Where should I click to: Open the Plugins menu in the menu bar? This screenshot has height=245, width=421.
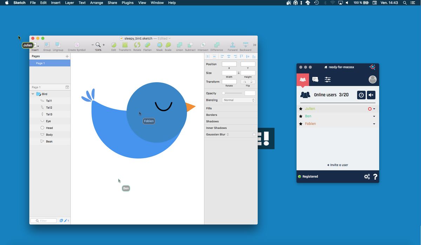click(x=127, y=2)
